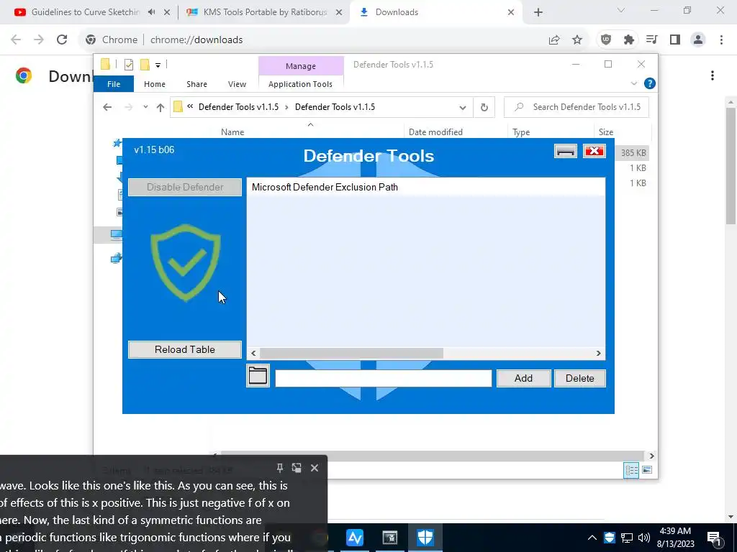Screen dimensions: 737x552
Task: Click the Chrome address bar URL
Action: coord(196,40)
